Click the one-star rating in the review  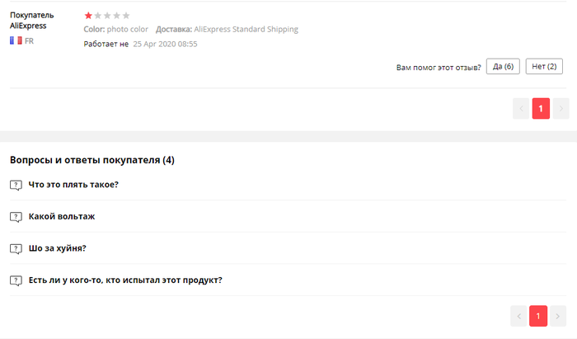pos(88,15)
